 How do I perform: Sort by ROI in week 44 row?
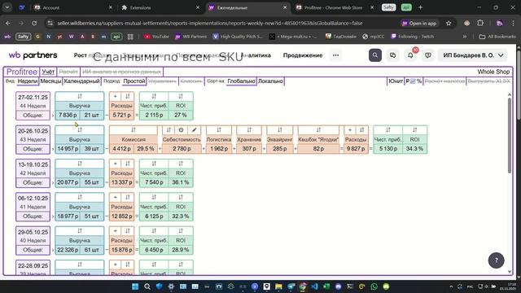click(181, 96)
